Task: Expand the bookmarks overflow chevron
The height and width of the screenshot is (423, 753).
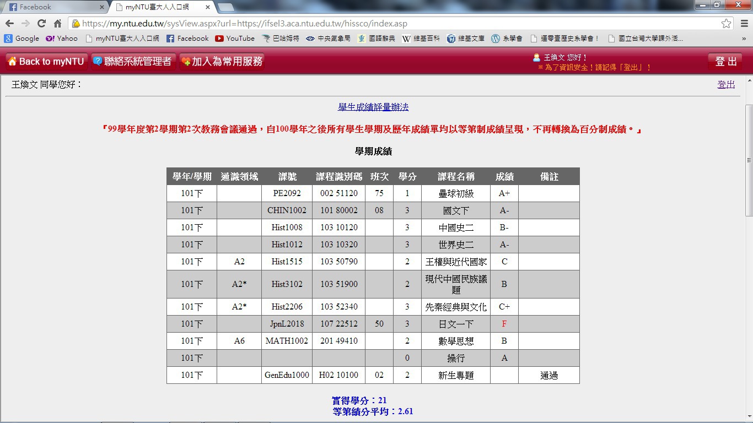Action: [744, 39]
